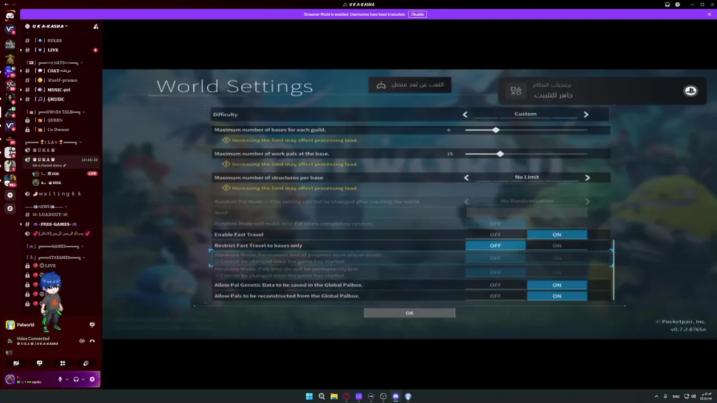Open Windows taskbar Search
This screenshot has width=717, height=403.
pos(322,396)
